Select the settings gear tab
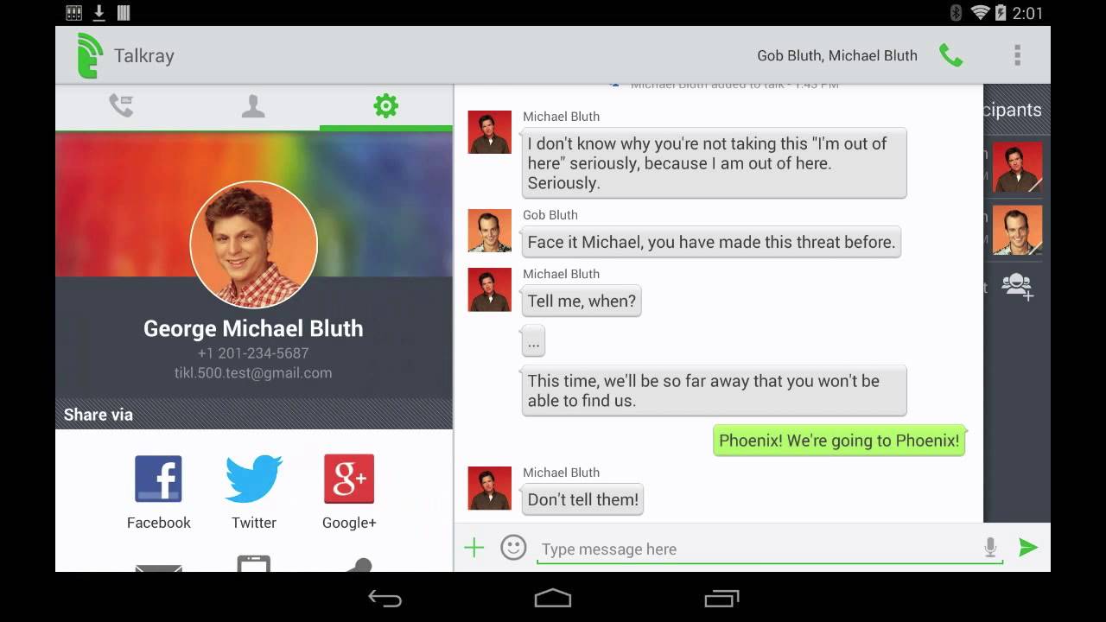 pyautogui.click(x=385, y=106)
